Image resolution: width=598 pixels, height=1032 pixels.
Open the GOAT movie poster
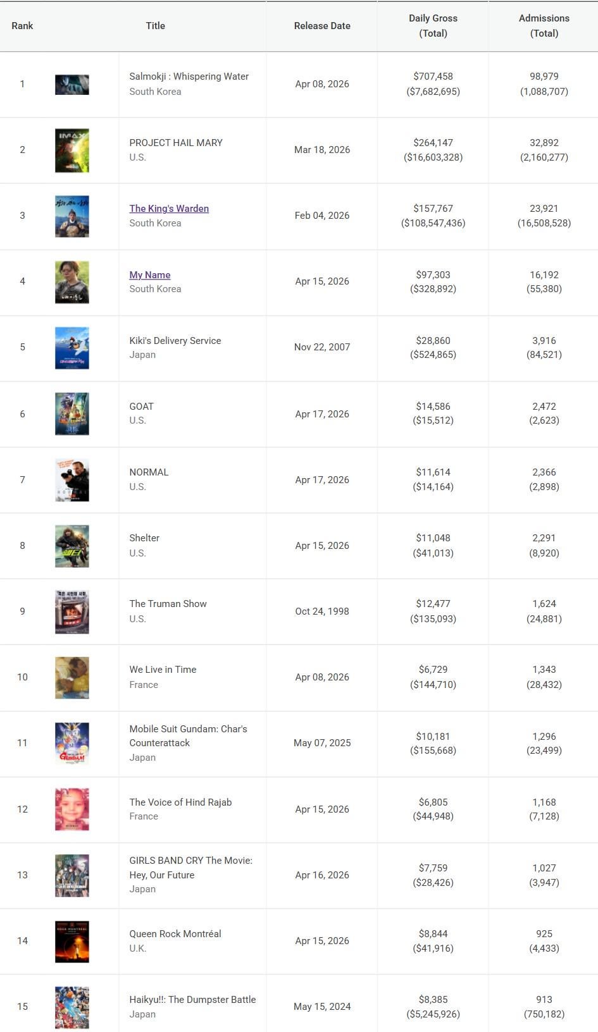point(72,414)
